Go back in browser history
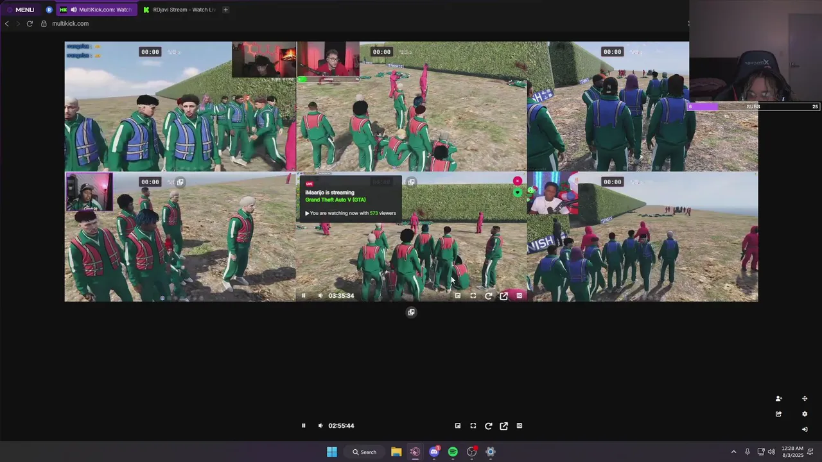Screen dimensions: 822x462 pyautogui.click(x=6, y=24)
